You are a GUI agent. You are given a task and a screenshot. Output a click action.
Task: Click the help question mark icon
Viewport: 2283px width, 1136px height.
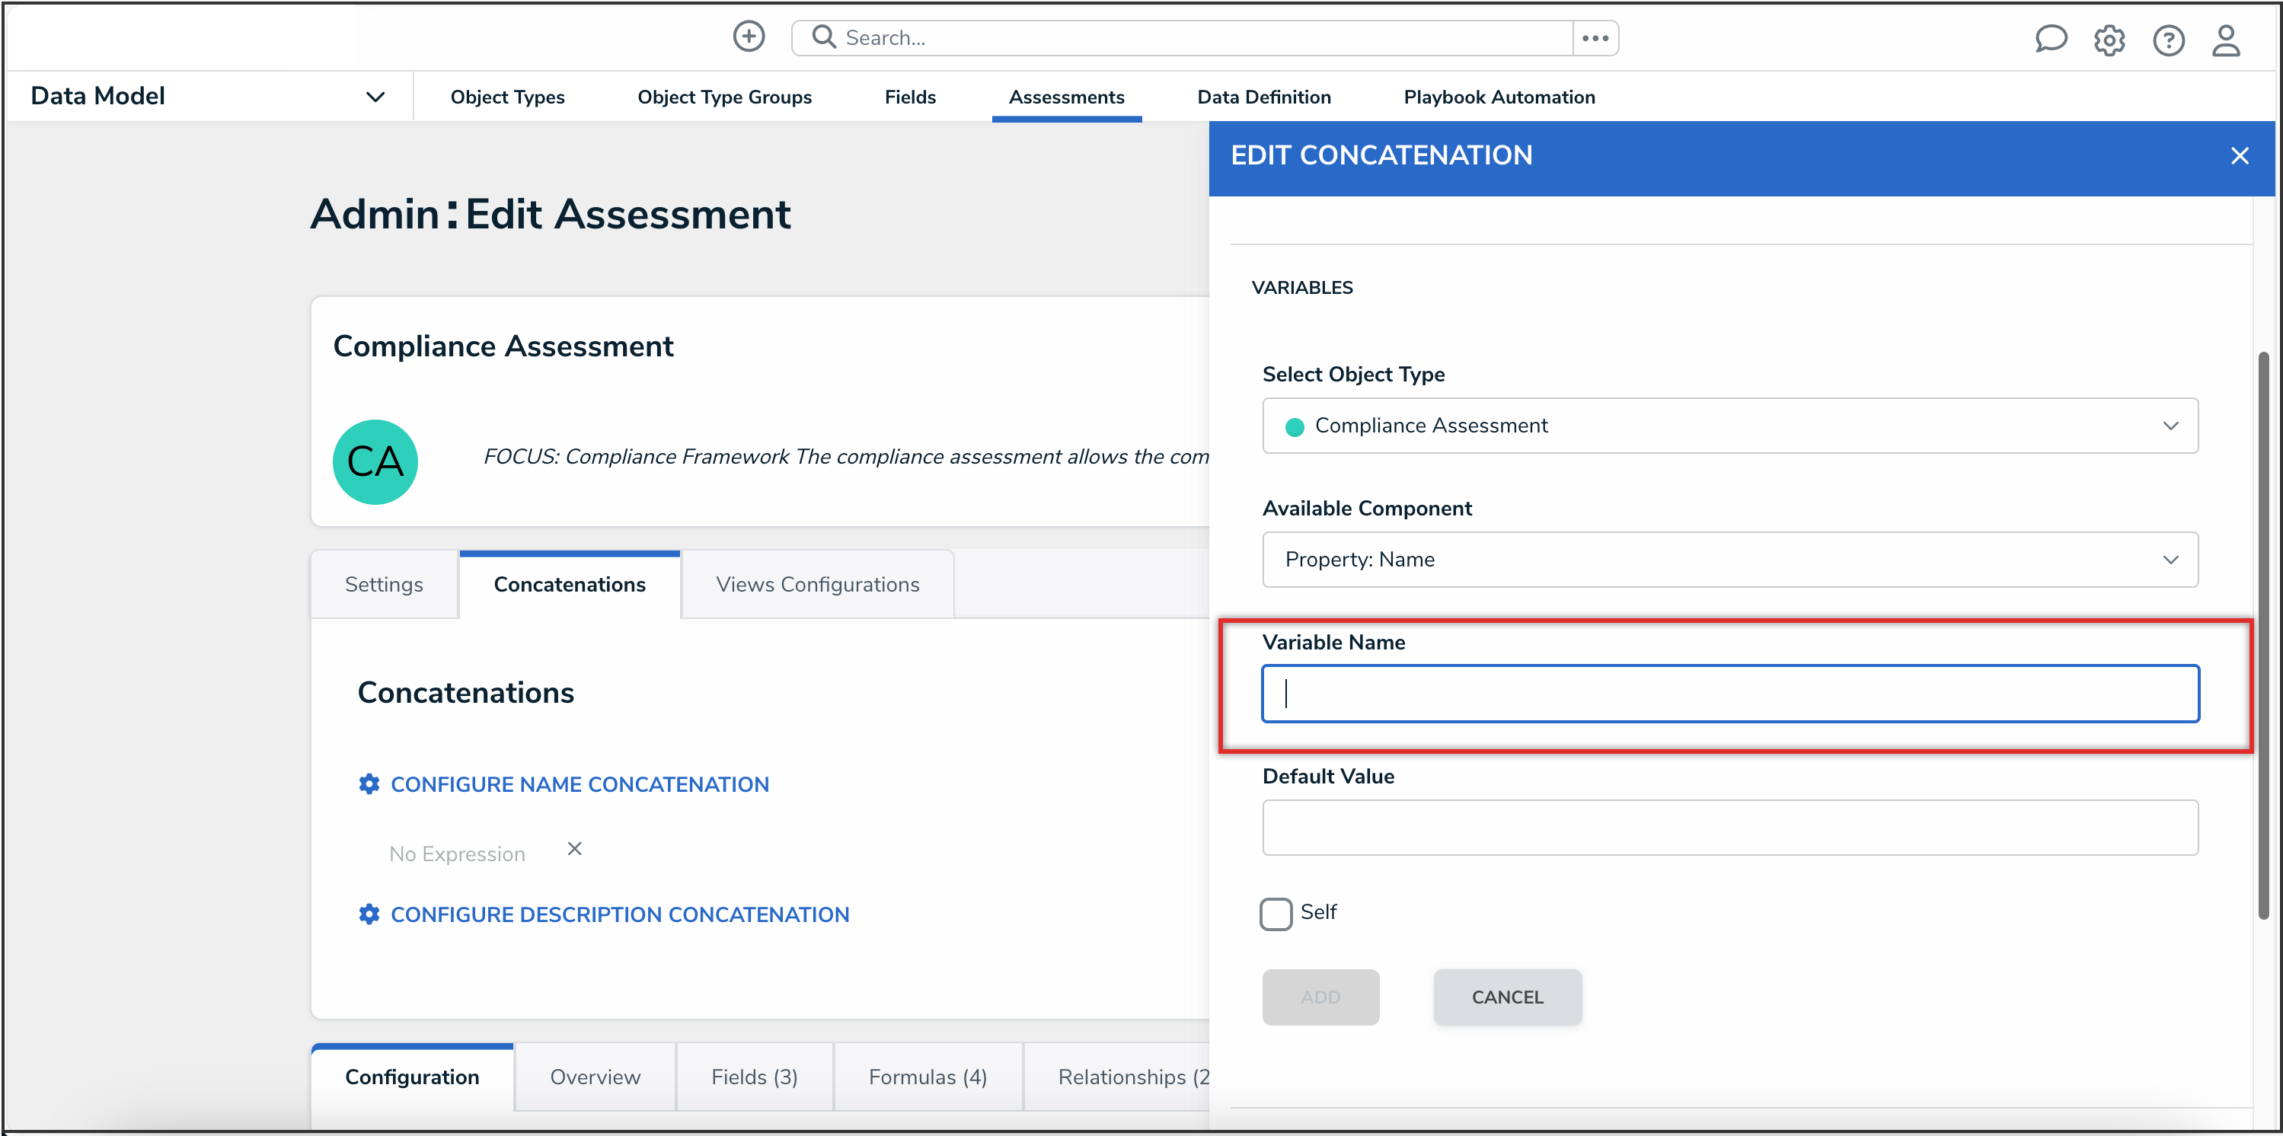click(2168, 41)
